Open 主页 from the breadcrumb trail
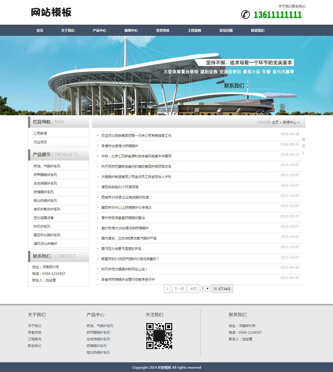Viewport: 333px width, 372px height. tap(275, 122)
